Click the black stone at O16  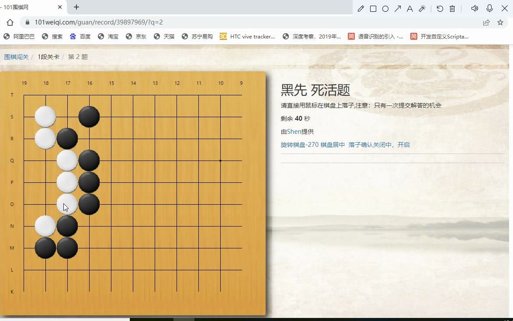point(89,204)
